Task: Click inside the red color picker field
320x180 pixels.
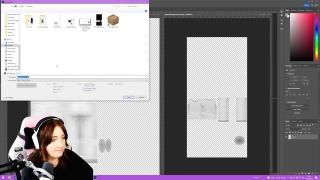Action: [301, 37]
